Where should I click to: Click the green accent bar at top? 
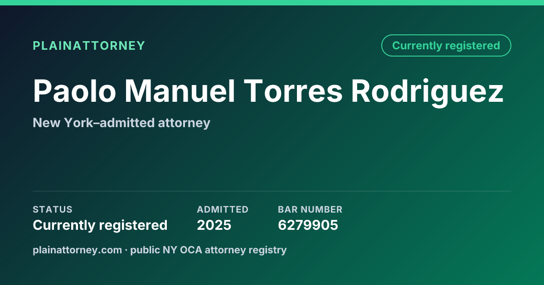click(272, 3)
